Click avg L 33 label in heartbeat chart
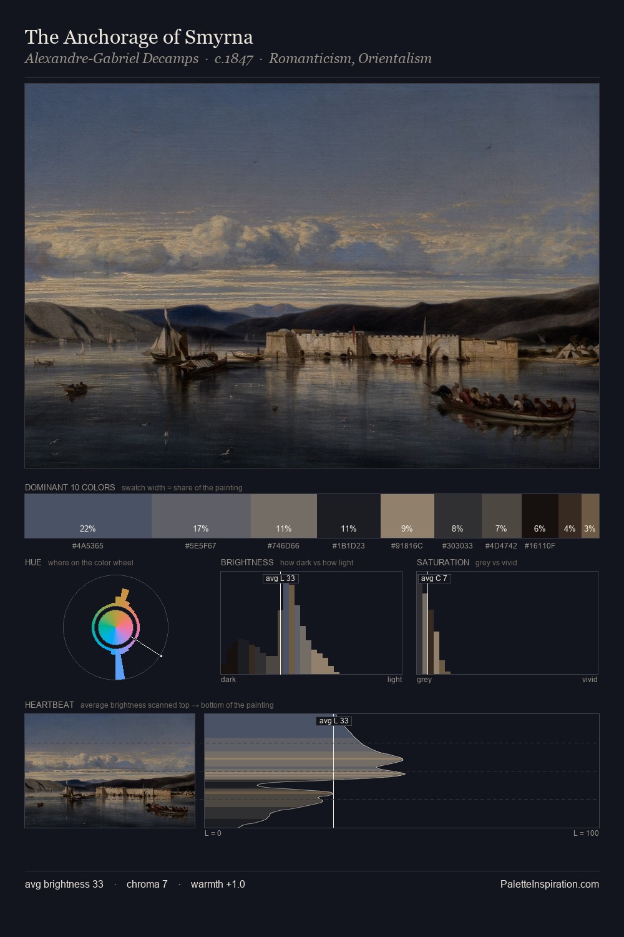This screenshot has width=624, height=937. pos(334,721)
